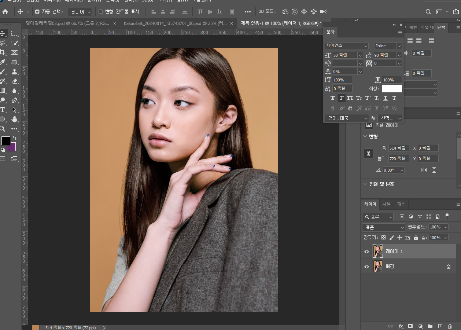Toggle faux italic in Character panel

(341, 98)
